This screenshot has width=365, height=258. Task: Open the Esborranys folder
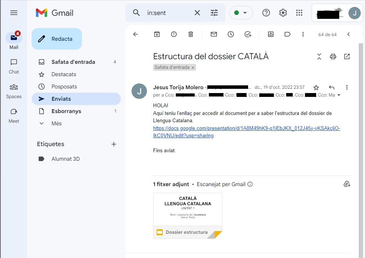click(x=66, y=111)
